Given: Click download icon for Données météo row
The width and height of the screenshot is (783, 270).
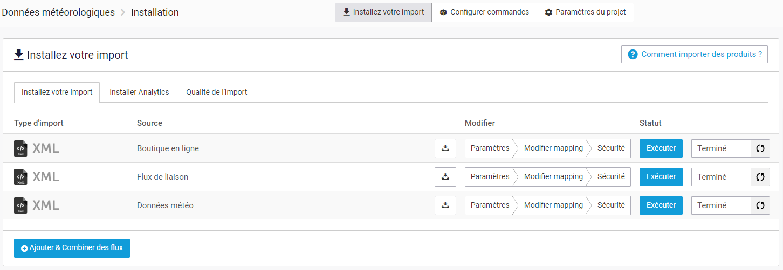Looking at the screenshot, I should tap(445, 205).
